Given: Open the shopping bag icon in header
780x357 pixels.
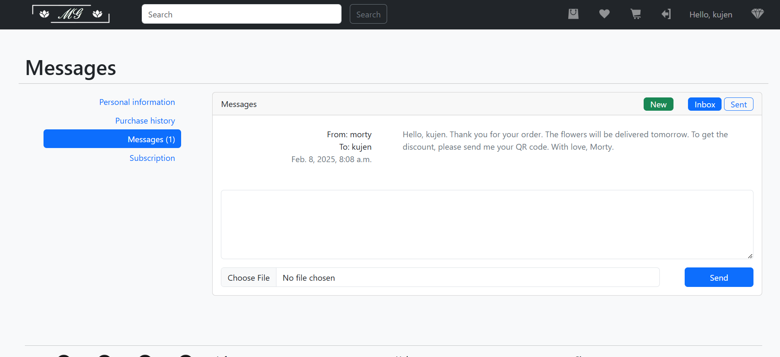Looking at the screenshot, I should [573, 14].
